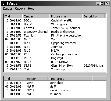Click 'BBC 2' channel in upper list
This screenshot has height=101, width=111.
(x=28, y=24)
